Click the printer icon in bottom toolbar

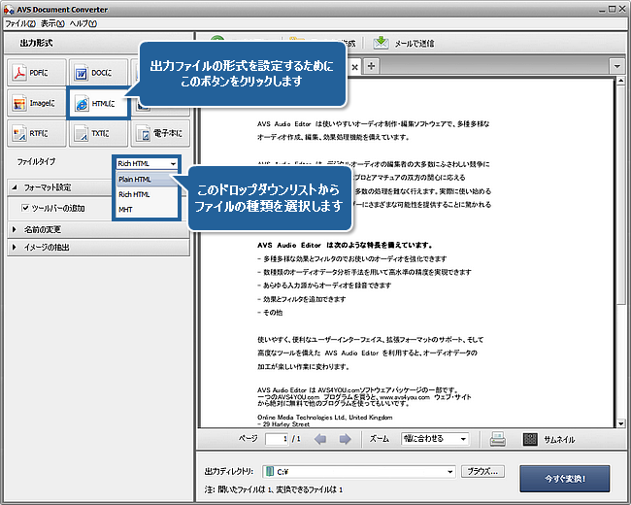[x=497, y=439]
